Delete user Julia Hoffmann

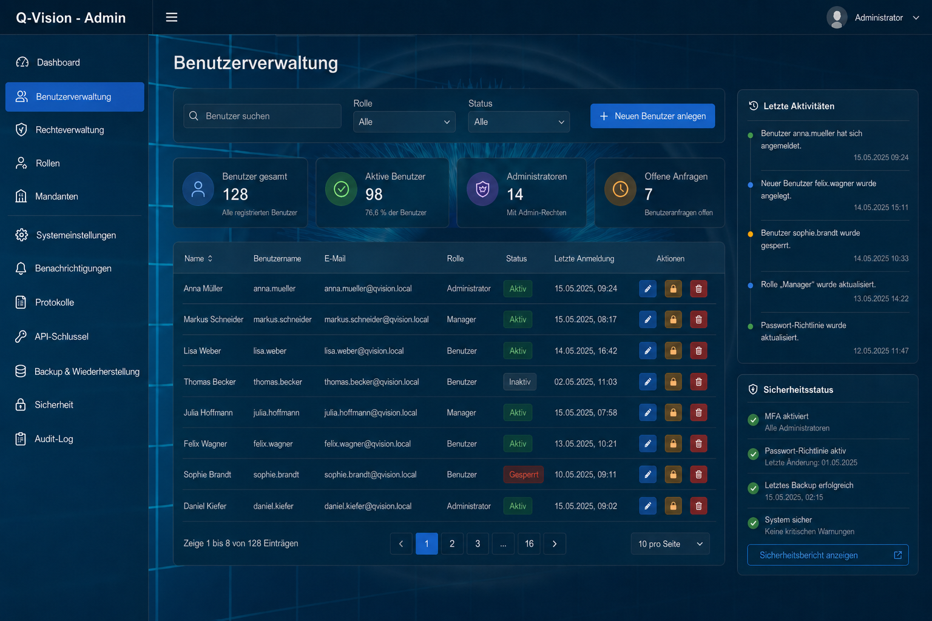click(x=698, y=412)
